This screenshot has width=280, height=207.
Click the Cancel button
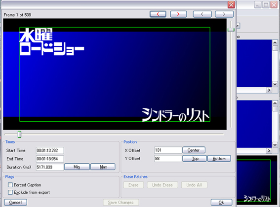coord(15,203)
